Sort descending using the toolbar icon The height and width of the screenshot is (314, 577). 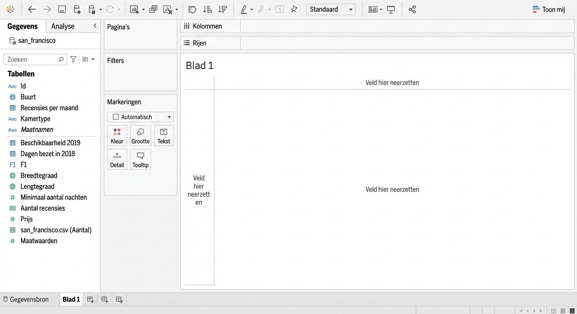pos(223,9)
